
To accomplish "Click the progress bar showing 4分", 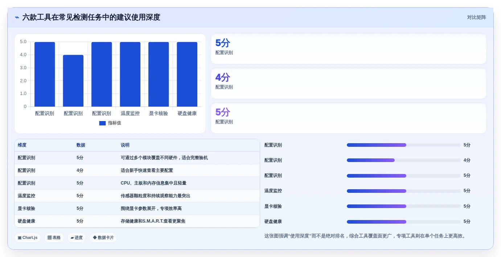I will [404, 160].
